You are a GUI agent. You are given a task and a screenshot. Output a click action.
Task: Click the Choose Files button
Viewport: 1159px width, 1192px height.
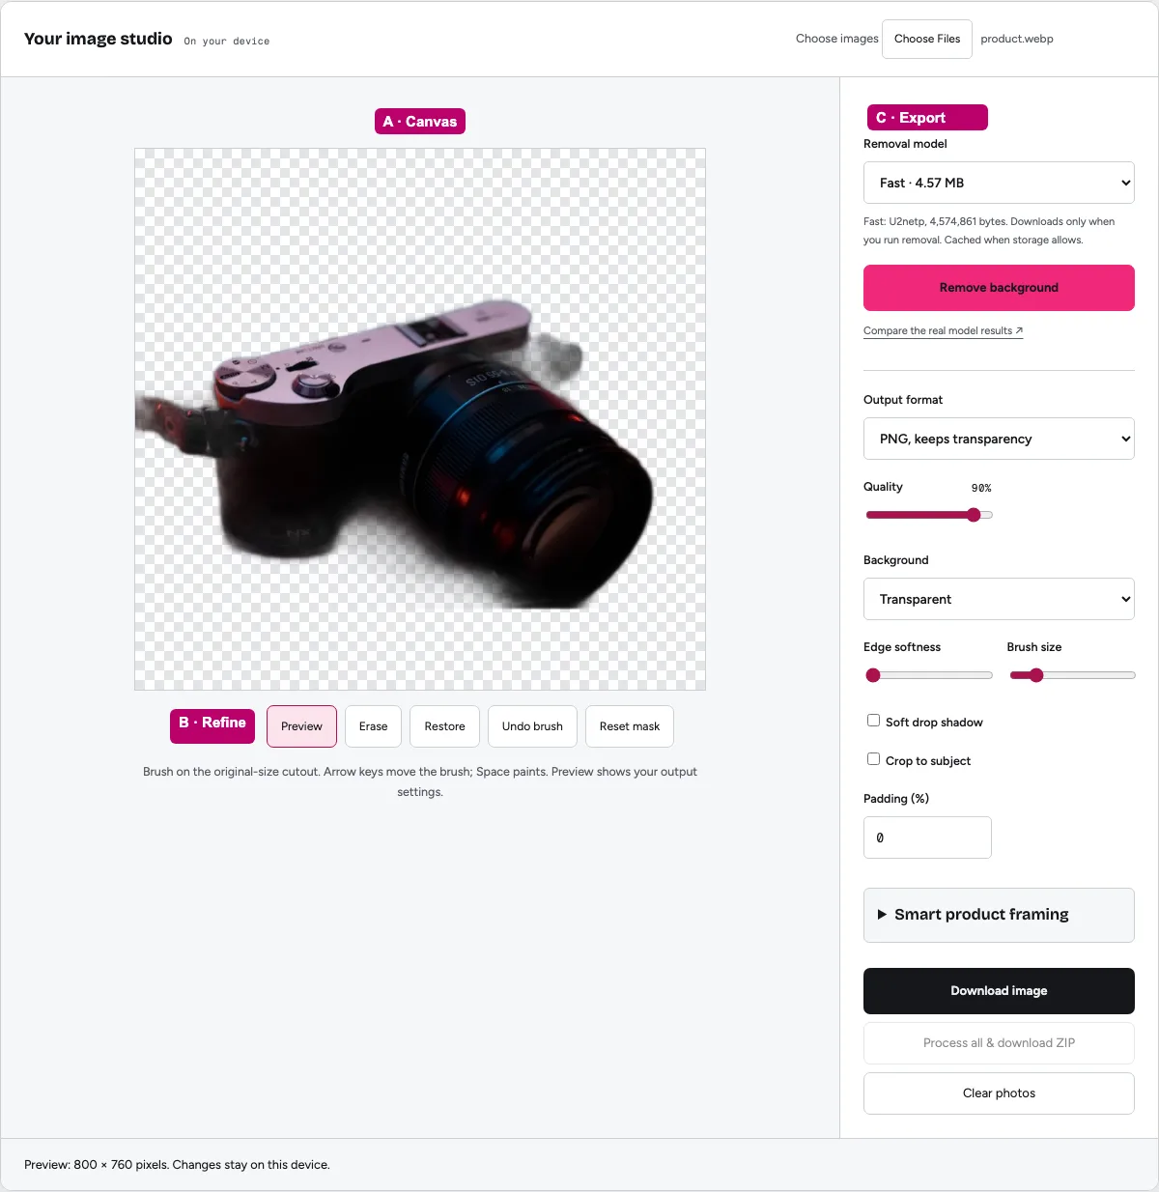[927, 39]
